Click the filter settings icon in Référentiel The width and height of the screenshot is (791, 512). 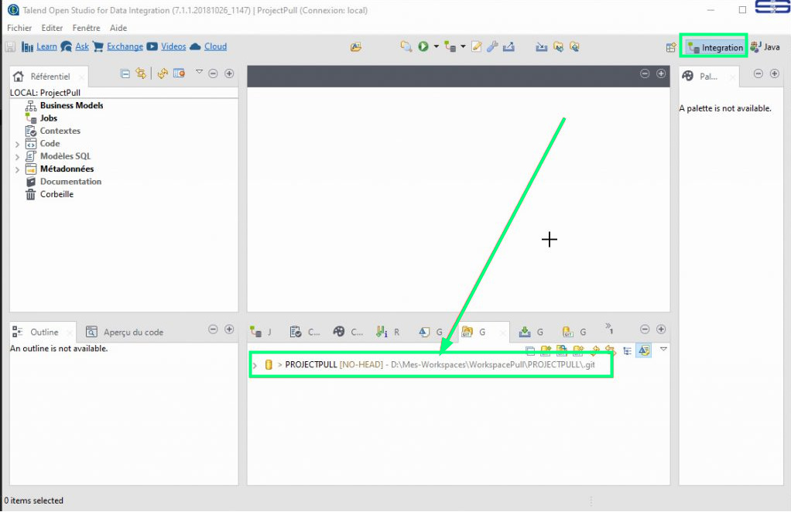179,73
